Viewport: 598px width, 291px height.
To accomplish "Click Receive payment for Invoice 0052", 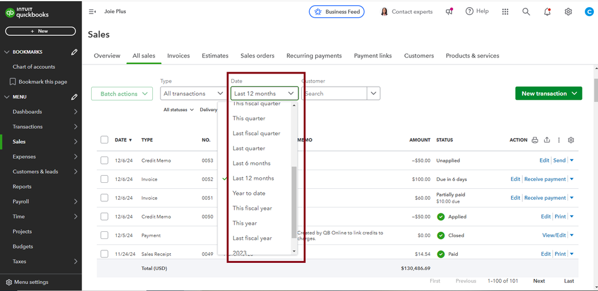I will coord(545,179).
